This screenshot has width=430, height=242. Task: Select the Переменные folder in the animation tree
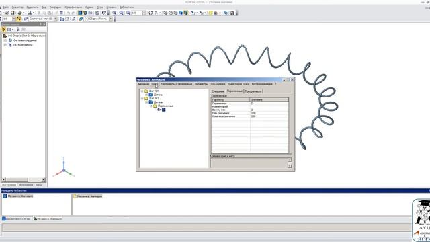(x=166, y=106)
